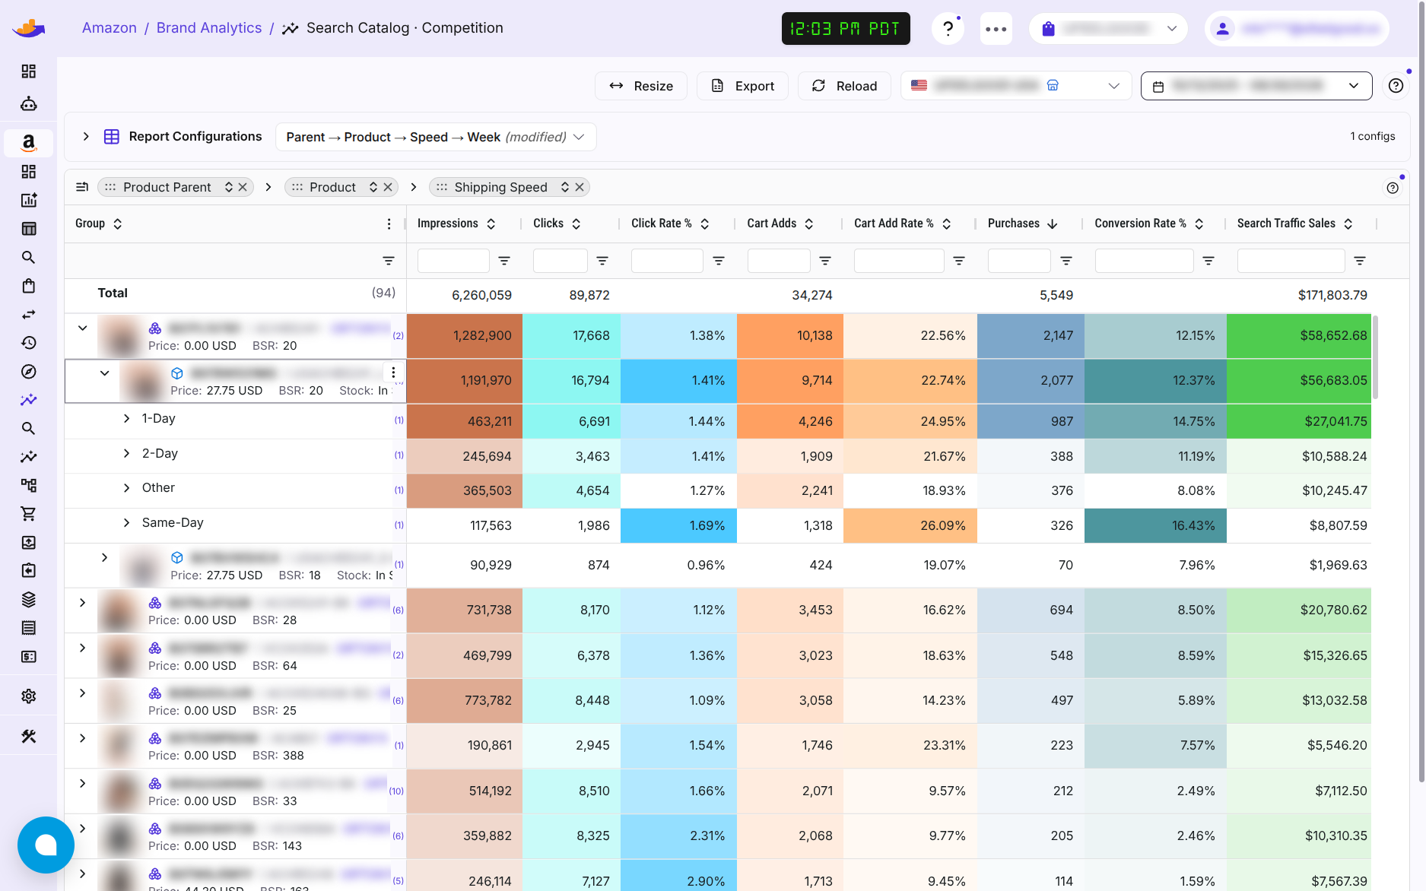Click the Group column options menu
The image size is (1426, 891).
click(x=389, y=224)
